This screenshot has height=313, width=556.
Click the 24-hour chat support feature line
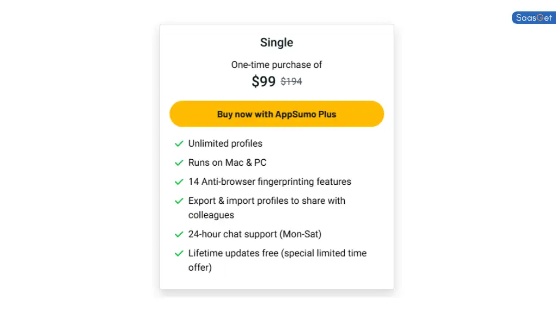254,234
